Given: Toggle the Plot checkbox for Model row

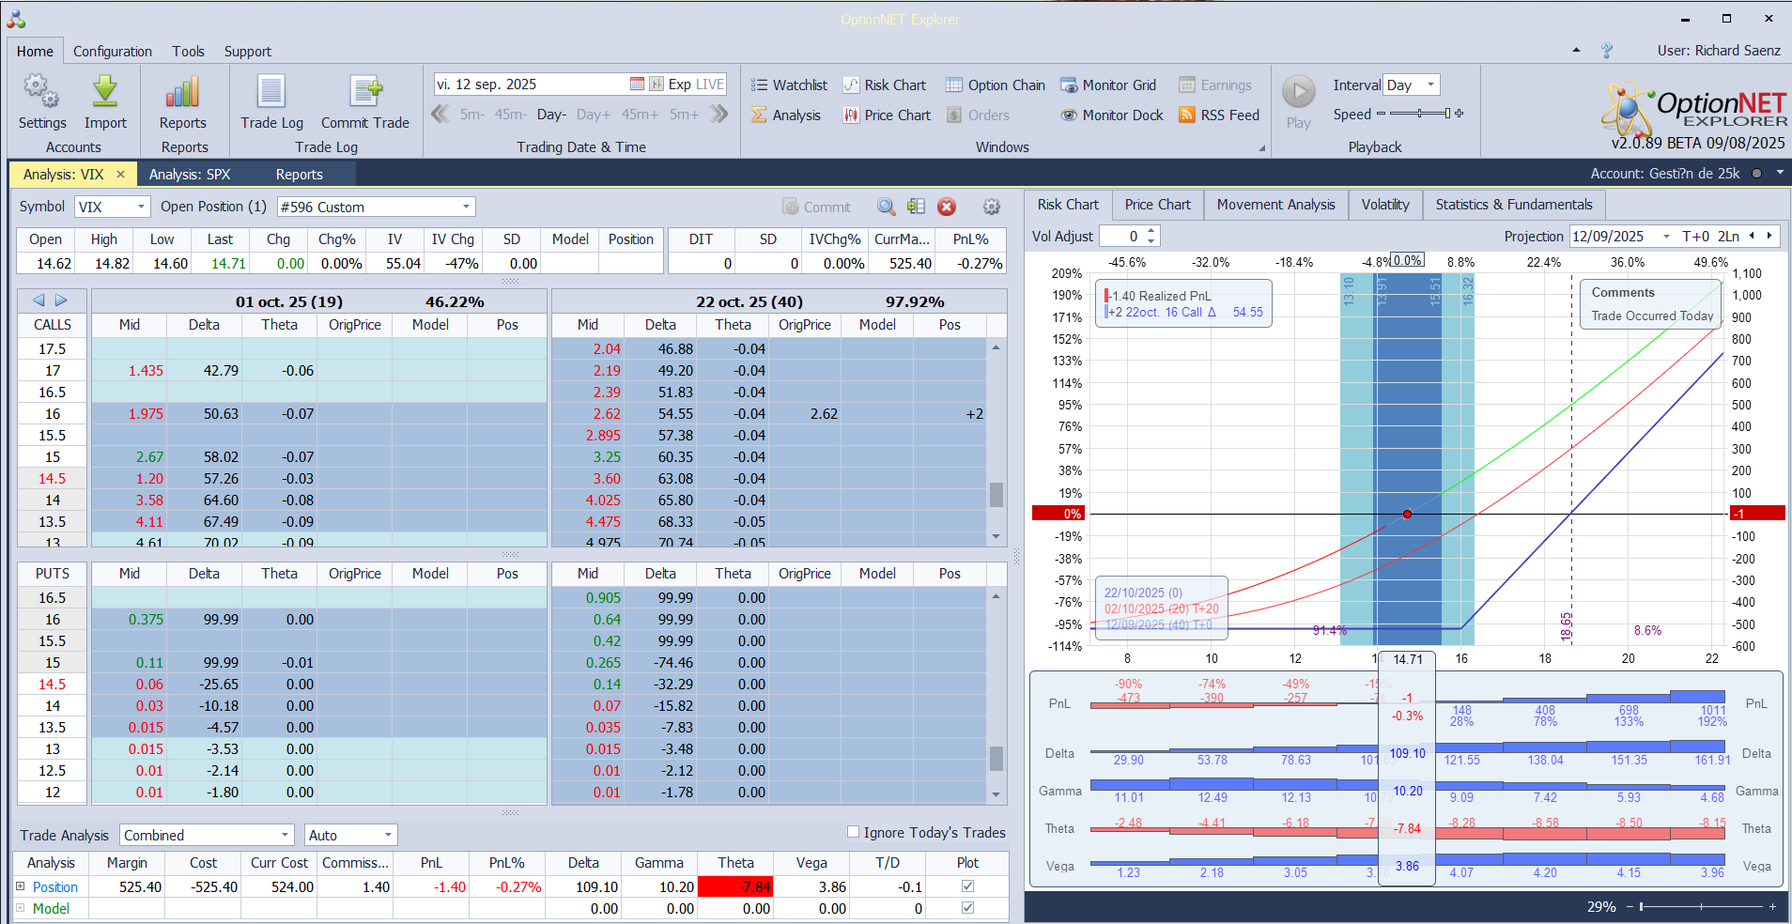Looking at the screenshot, I should (967, 907).
